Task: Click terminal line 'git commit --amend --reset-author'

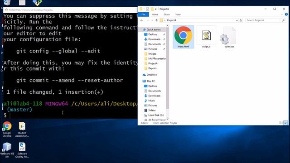Action: (69, 80)
